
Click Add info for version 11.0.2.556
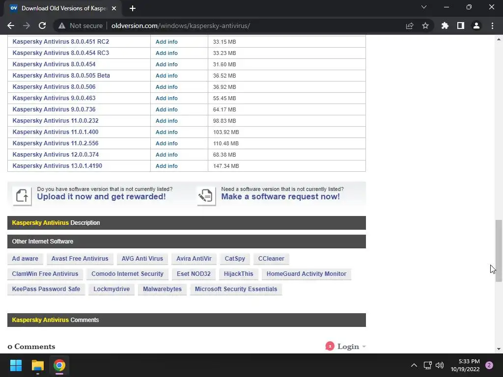click(167, 143)
